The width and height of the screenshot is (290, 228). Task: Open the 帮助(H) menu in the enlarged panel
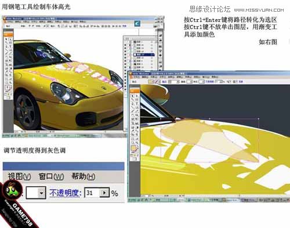pos(84,176)
